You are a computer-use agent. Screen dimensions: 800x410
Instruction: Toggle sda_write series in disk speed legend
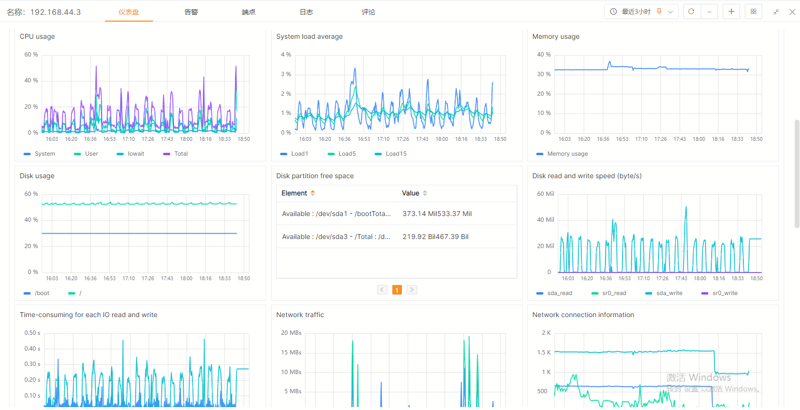tap(664, 293)
